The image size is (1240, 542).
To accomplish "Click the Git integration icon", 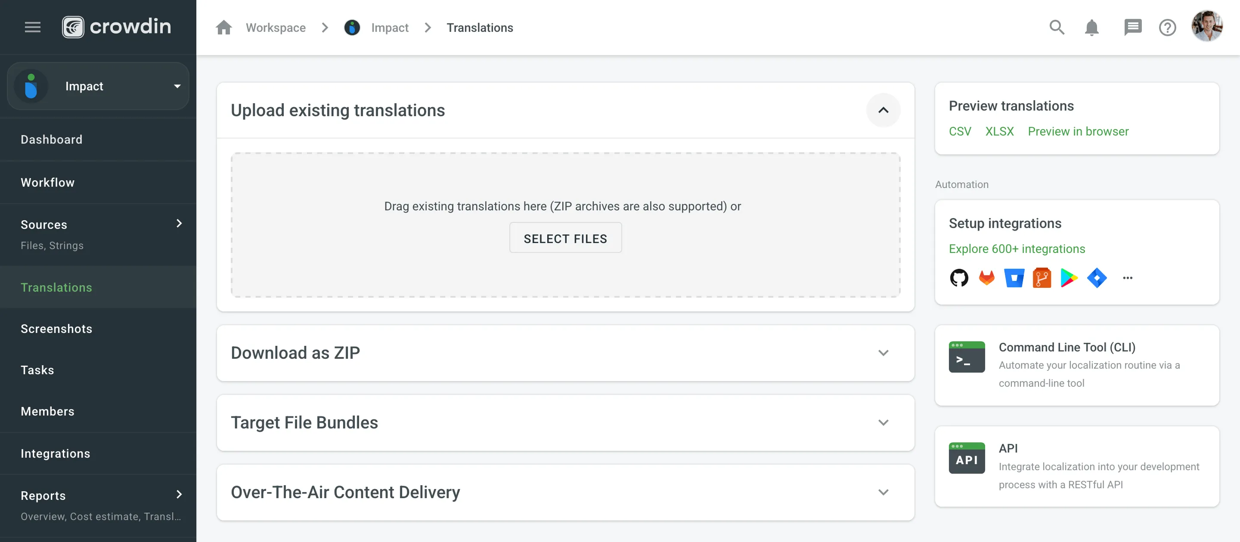I will point(1042,278).
